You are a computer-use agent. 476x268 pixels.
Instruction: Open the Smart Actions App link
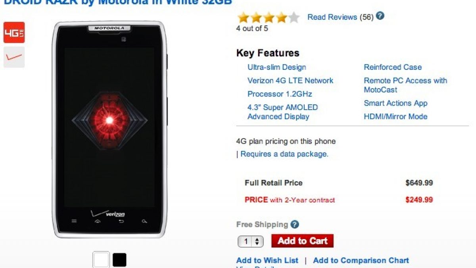[x=396, y=103]
